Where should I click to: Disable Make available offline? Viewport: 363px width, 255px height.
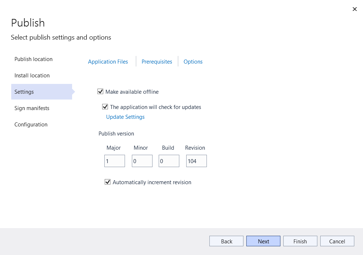pyautogui.click(x=100, y=92)
